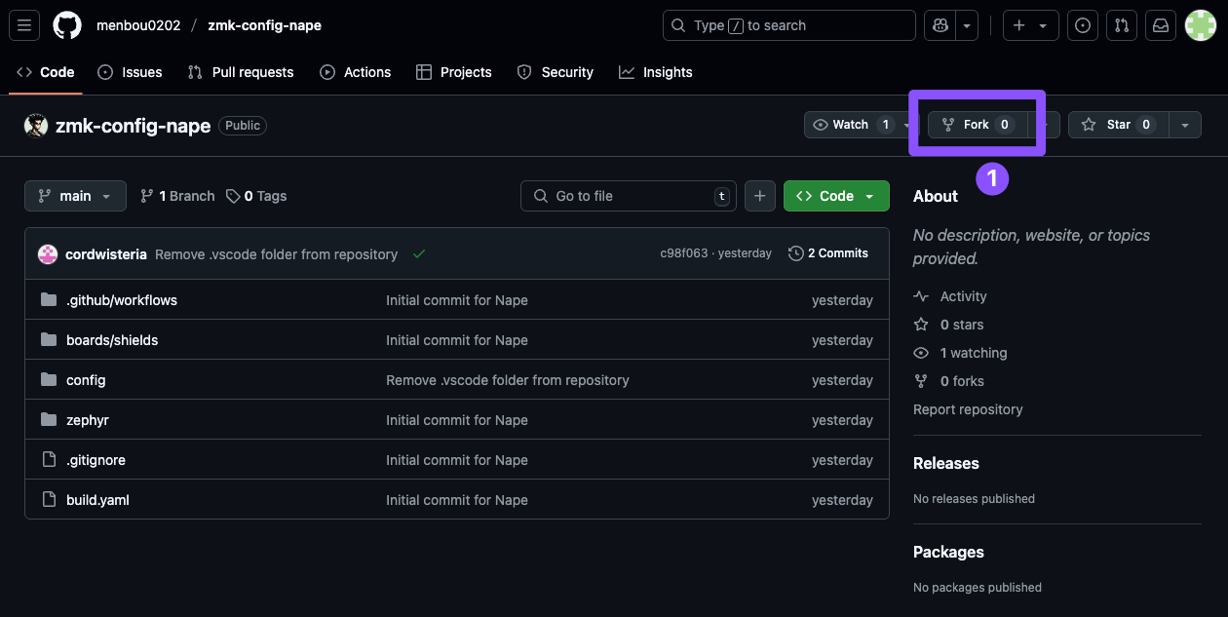Switch to the Actions tab
The height and width of the screenshot is (617, 1228).
pos(356,72)
